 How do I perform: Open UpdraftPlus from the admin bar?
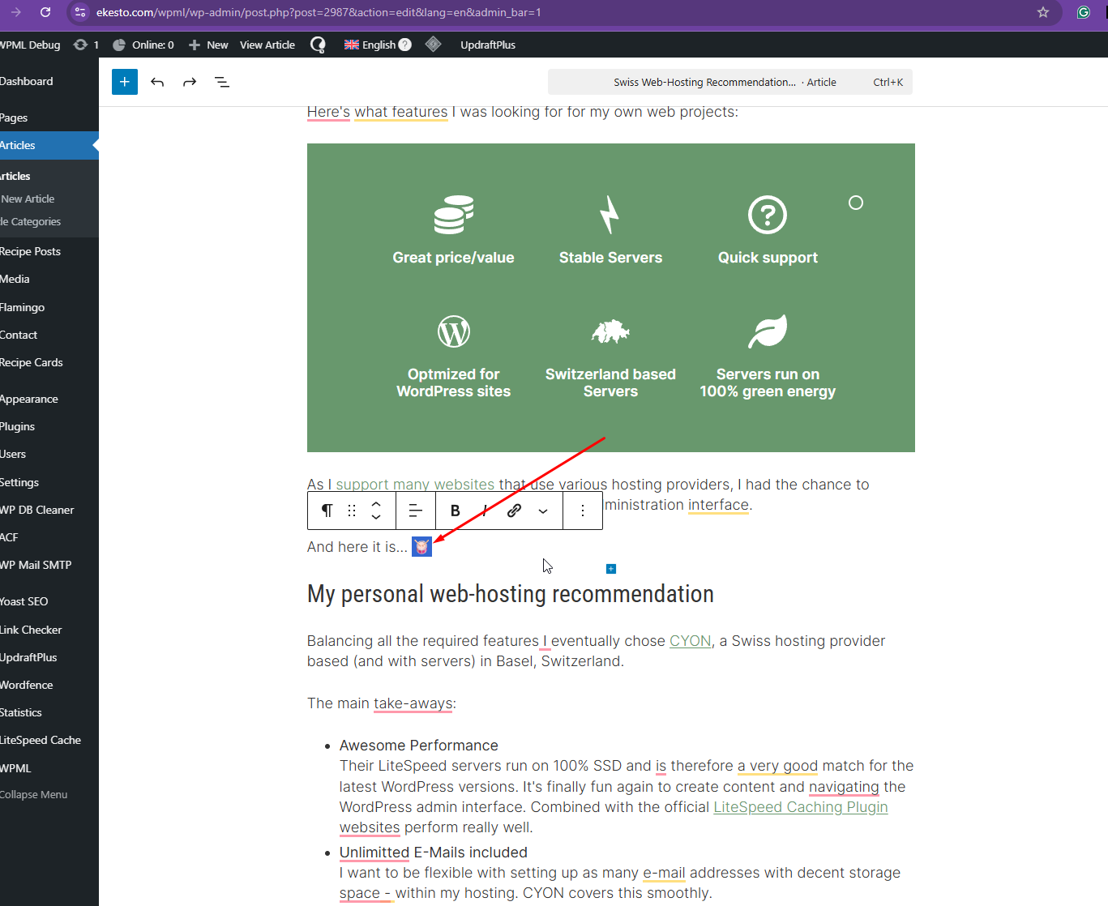click(x=488, y=45)
